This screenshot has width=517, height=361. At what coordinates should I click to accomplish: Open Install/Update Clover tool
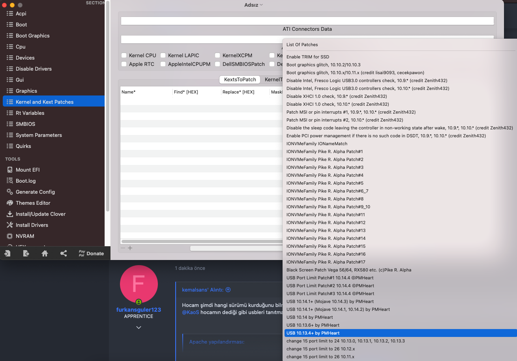coord(40,214)
